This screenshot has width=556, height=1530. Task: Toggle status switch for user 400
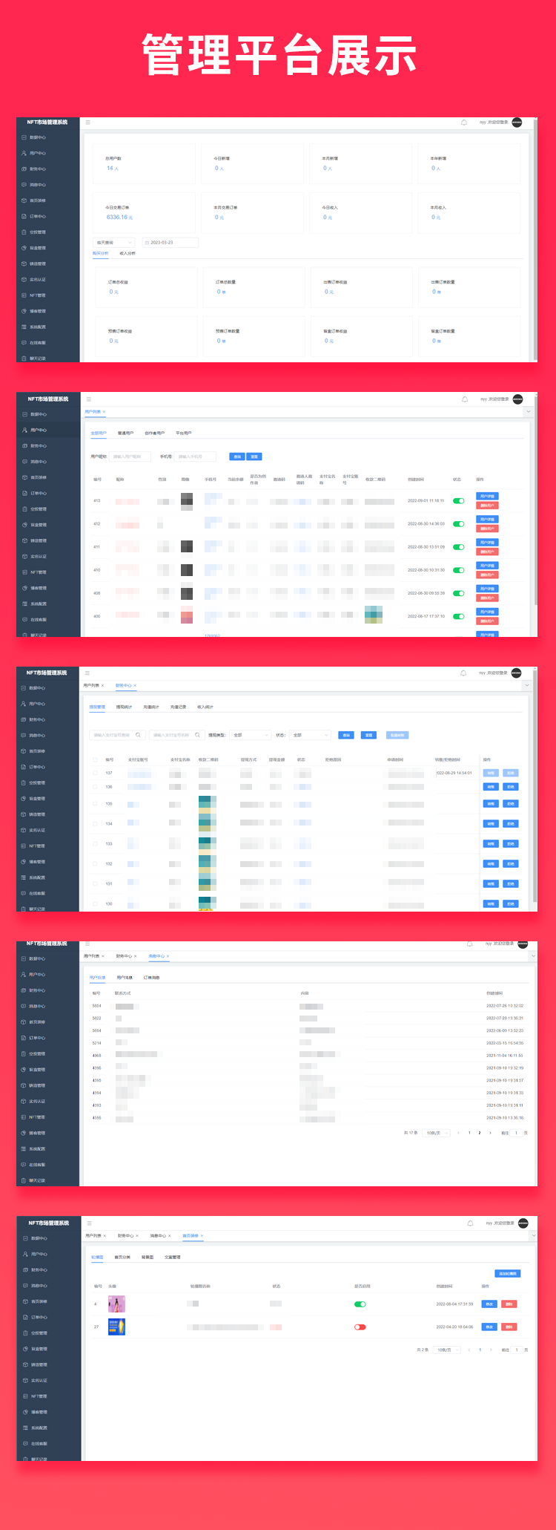[459, 616]
